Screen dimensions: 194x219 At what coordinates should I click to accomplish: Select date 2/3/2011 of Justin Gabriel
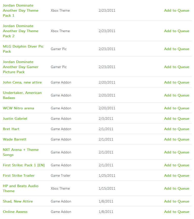tap(106, 118)
